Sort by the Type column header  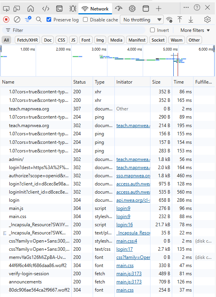pos(104,82)
